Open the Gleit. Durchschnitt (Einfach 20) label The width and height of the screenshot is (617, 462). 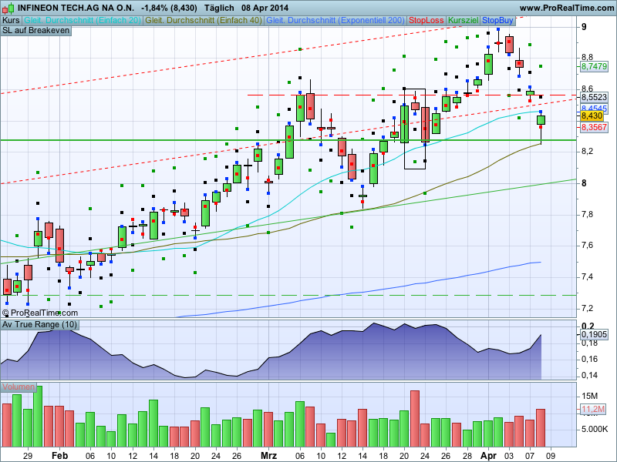point(83,21)
